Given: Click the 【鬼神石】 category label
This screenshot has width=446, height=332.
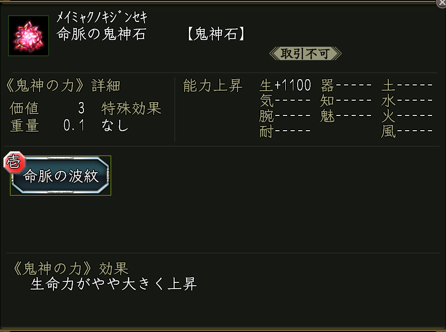Looking at the screenshot, I should click(216, 35).
